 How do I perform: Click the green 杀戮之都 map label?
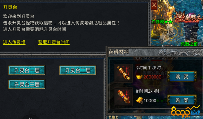189,44
